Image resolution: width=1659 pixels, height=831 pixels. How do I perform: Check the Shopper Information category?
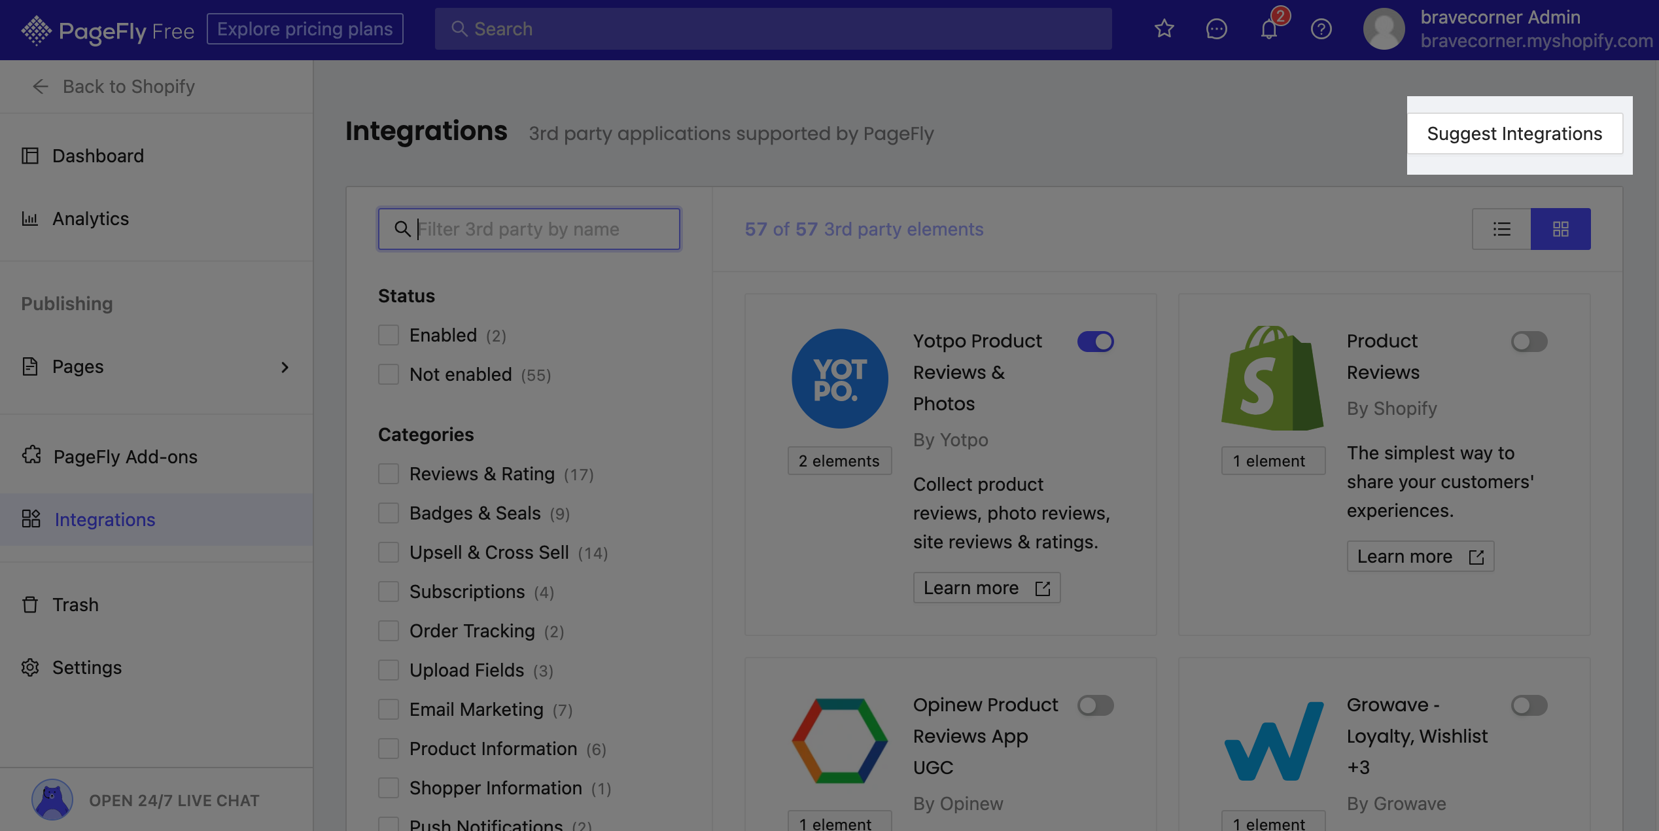tap(389, 788)
